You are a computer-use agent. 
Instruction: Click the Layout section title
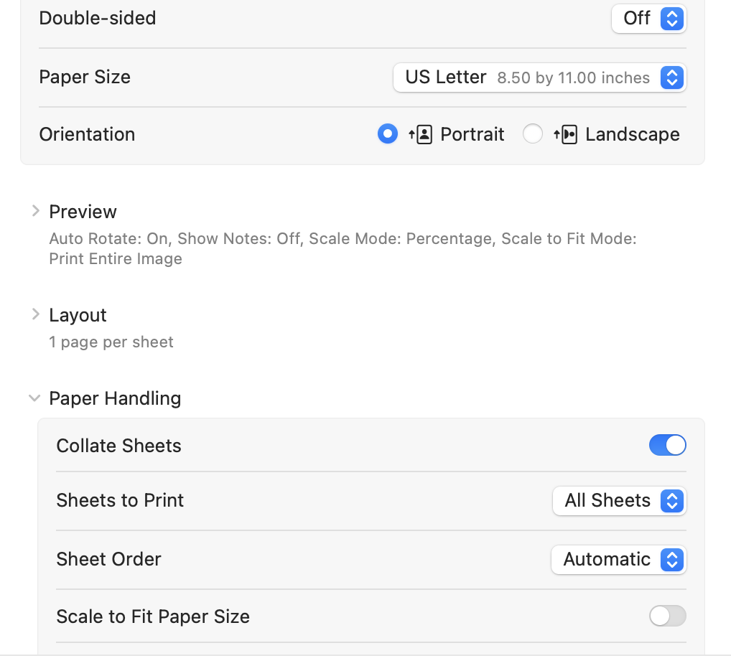[x=78, y=315]
